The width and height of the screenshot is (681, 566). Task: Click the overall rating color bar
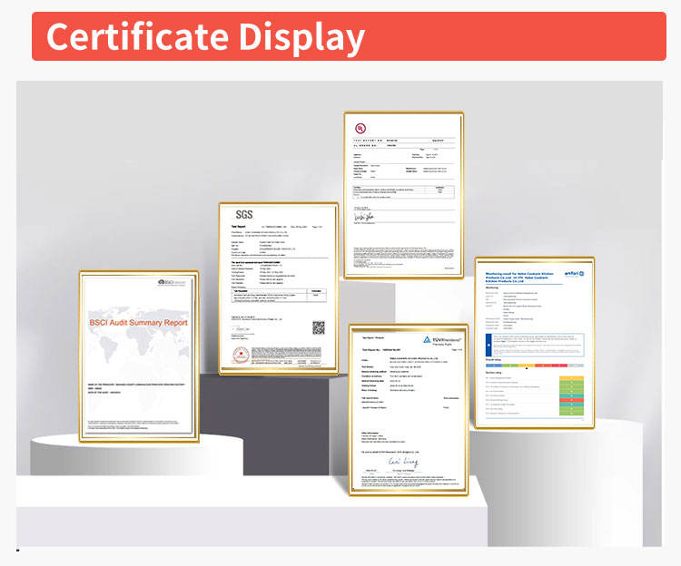tap(534, 364)
